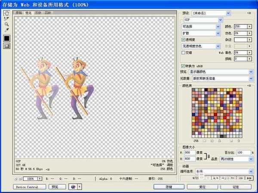
Task: Click the 存储 (Save) button
Action: (x=169, y=187)
